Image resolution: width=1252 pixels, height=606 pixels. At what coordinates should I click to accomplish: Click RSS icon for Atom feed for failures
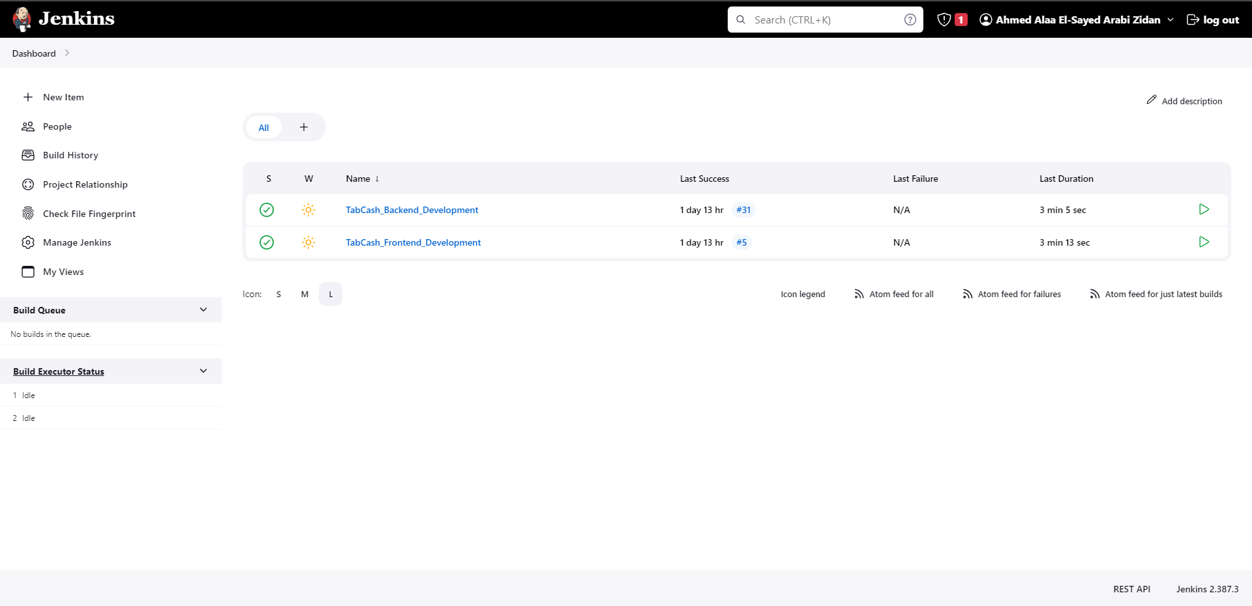[x=968, y=294]
